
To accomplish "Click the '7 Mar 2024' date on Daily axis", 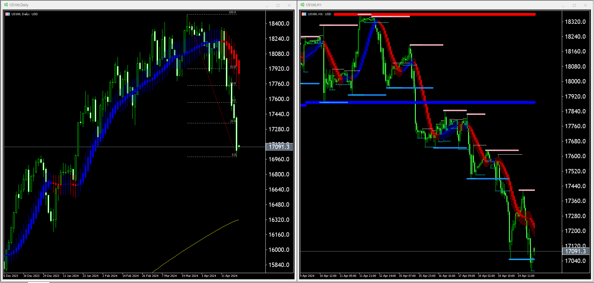I will click(x=169, y=276).
